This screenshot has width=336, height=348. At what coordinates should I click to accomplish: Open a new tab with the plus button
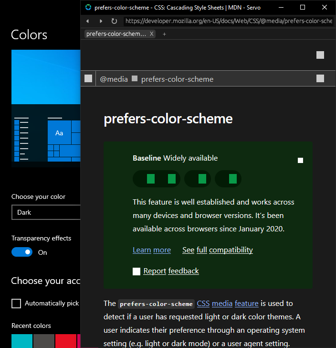click(x=165, y=34)
